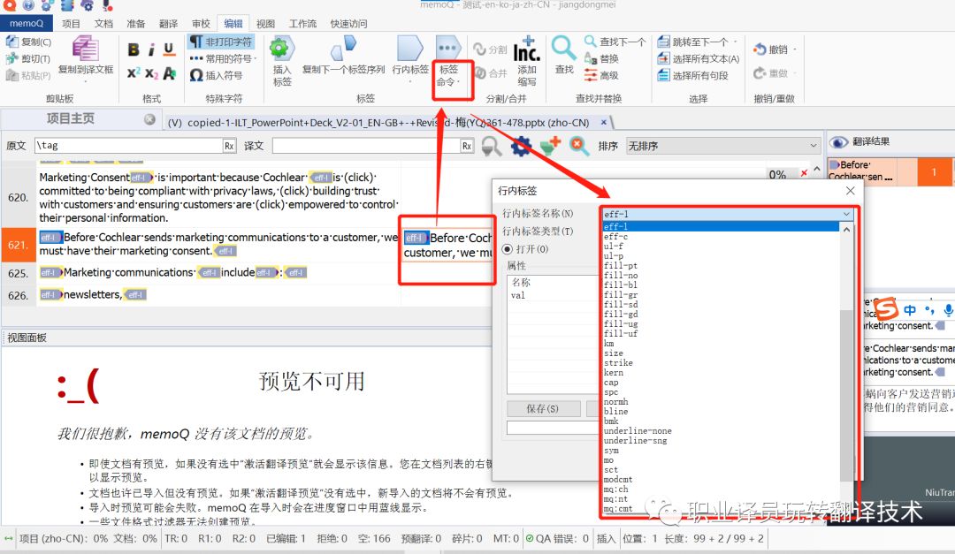Click the Ω 插入符号 symbol icon

(197, 74)
